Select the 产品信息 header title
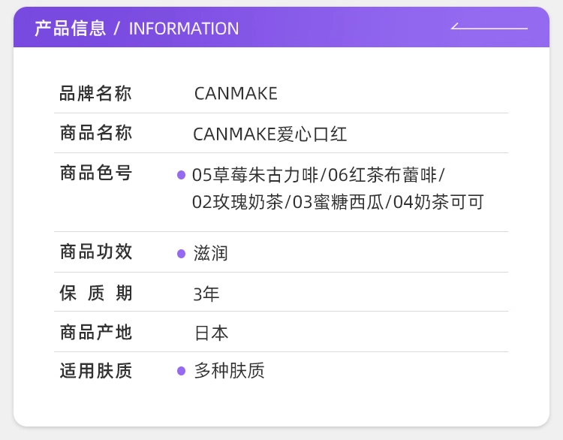Screen dimensions: 563x440 (x=70, y=29)
